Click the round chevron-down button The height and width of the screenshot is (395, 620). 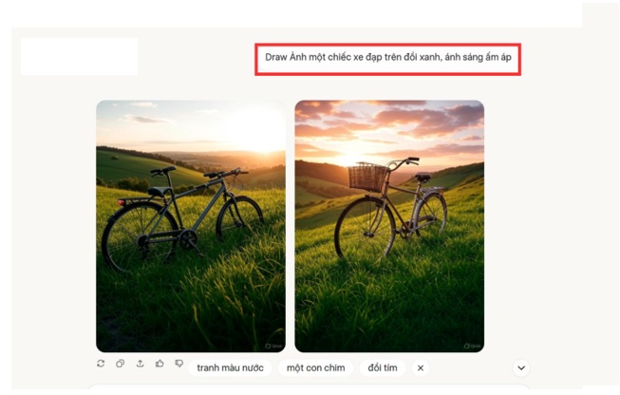[521, 368]
